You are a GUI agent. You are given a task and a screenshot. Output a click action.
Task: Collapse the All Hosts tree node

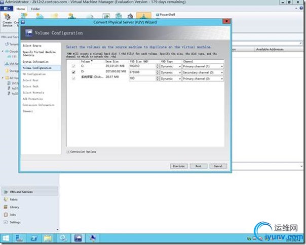pos(3,78)
